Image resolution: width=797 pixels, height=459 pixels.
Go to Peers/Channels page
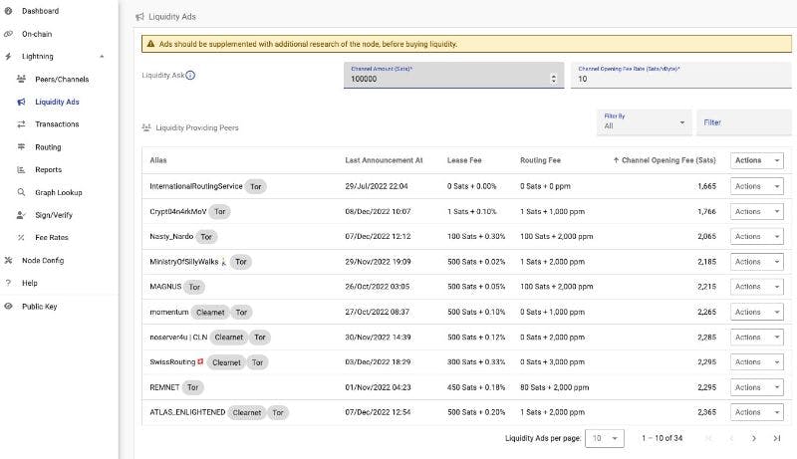click(62, 80)
